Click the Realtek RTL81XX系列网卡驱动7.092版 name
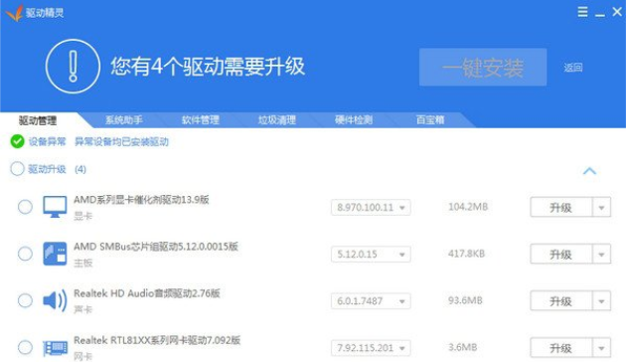Image resolution: width=627 pixels, height=362 pixels. point(157,340)
